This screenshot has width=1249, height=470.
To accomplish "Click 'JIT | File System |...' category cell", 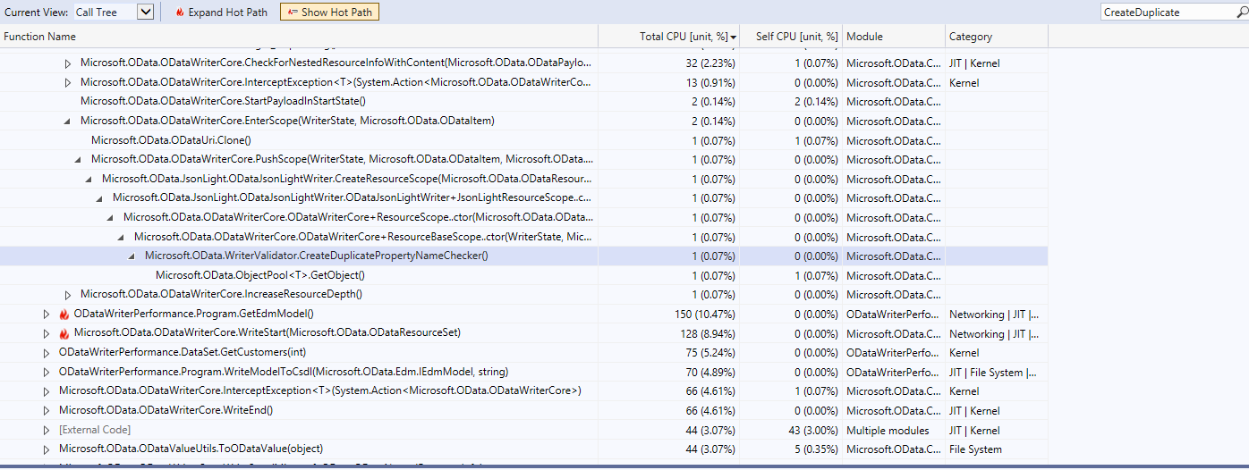I will tap(992, 373).
